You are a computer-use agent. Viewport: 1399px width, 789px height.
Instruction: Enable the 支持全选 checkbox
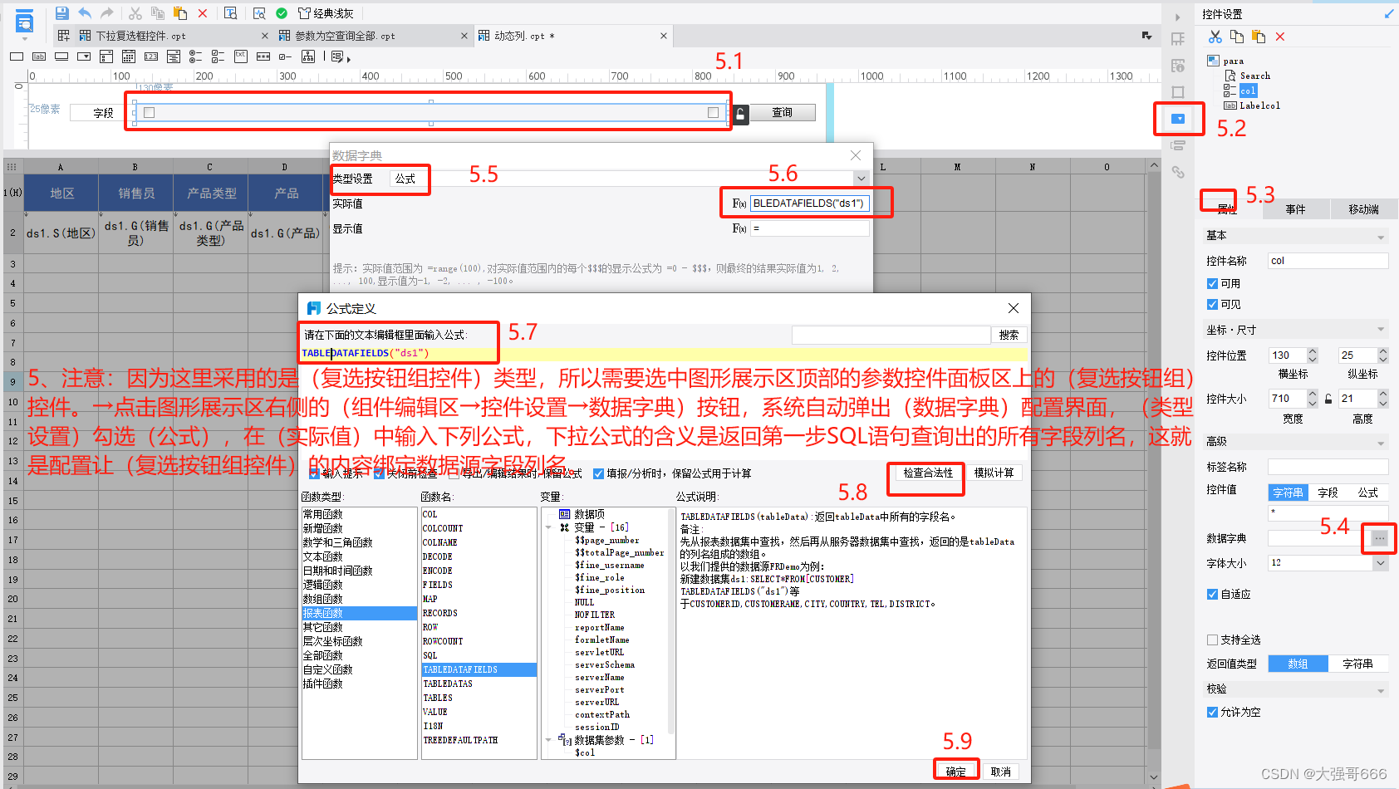pos(1212,640)
